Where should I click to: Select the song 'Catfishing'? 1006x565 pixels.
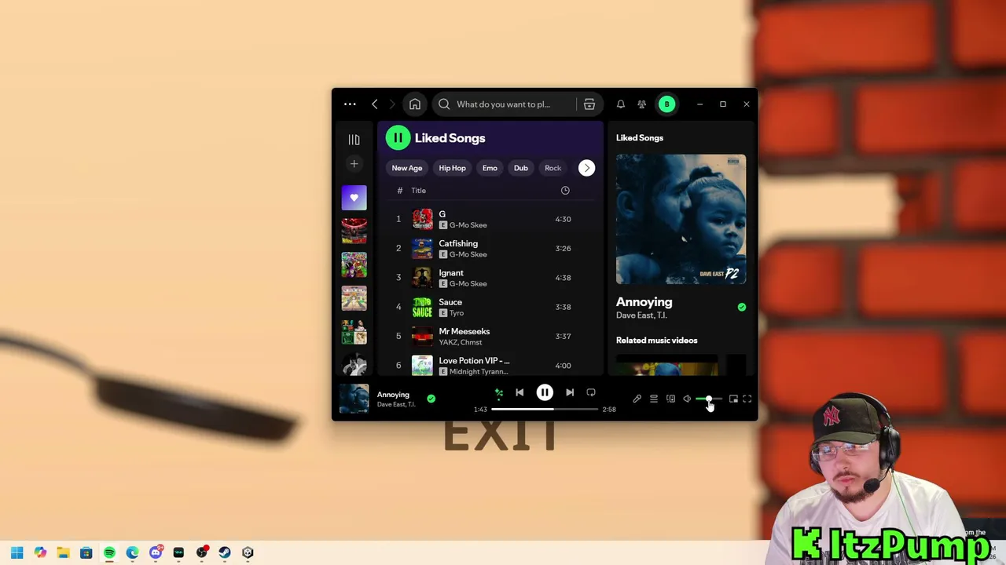point(490,249)
